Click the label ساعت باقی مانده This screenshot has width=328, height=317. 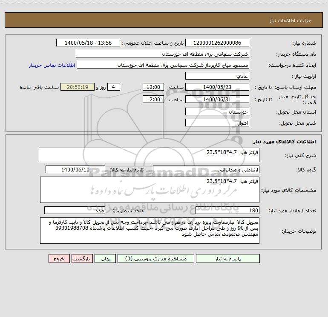coord(39,87)
